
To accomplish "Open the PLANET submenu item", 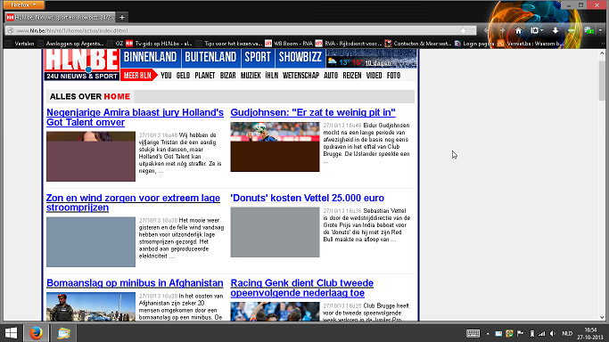I will point(205,76).
